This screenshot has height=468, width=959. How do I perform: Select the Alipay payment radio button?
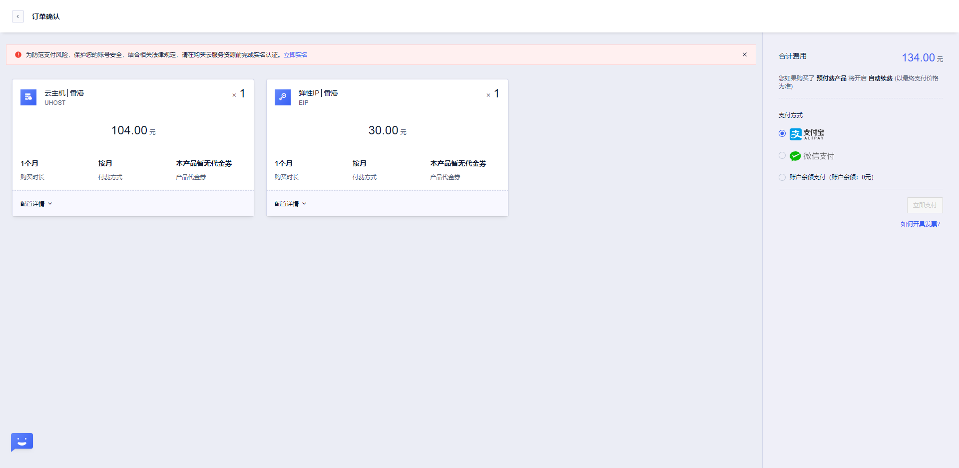pos(782,133)
